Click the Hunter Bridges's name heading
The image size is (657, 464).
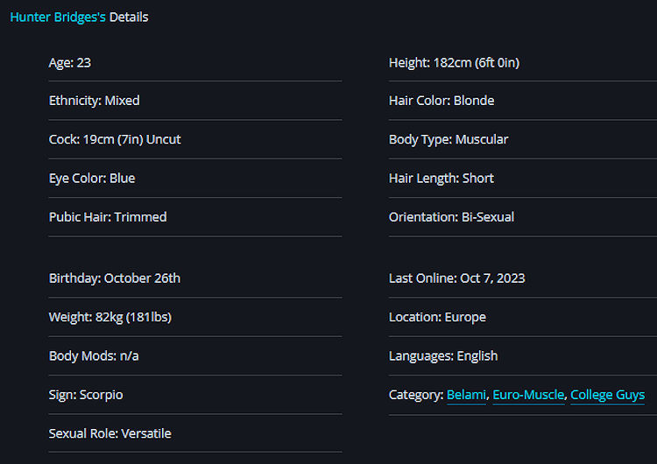[58, 18]
